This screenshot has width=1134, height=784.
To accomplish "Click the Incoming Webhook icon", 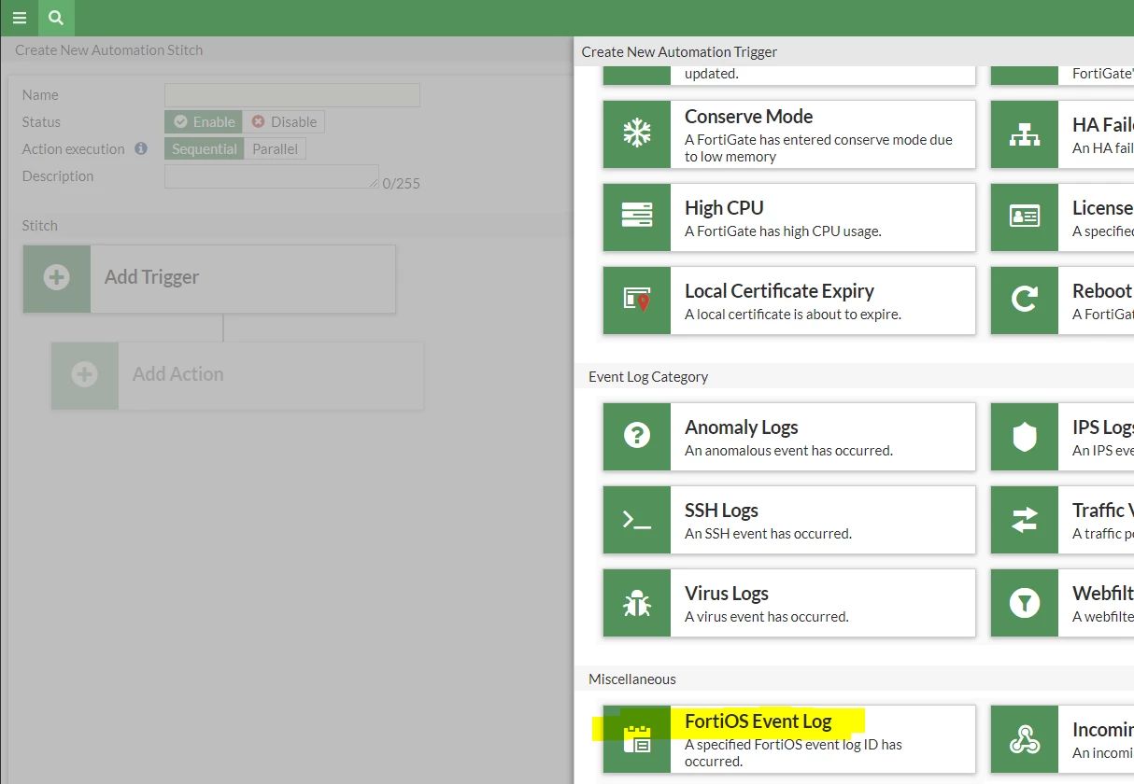I will pyautogui.click(x=1025, y=739).
